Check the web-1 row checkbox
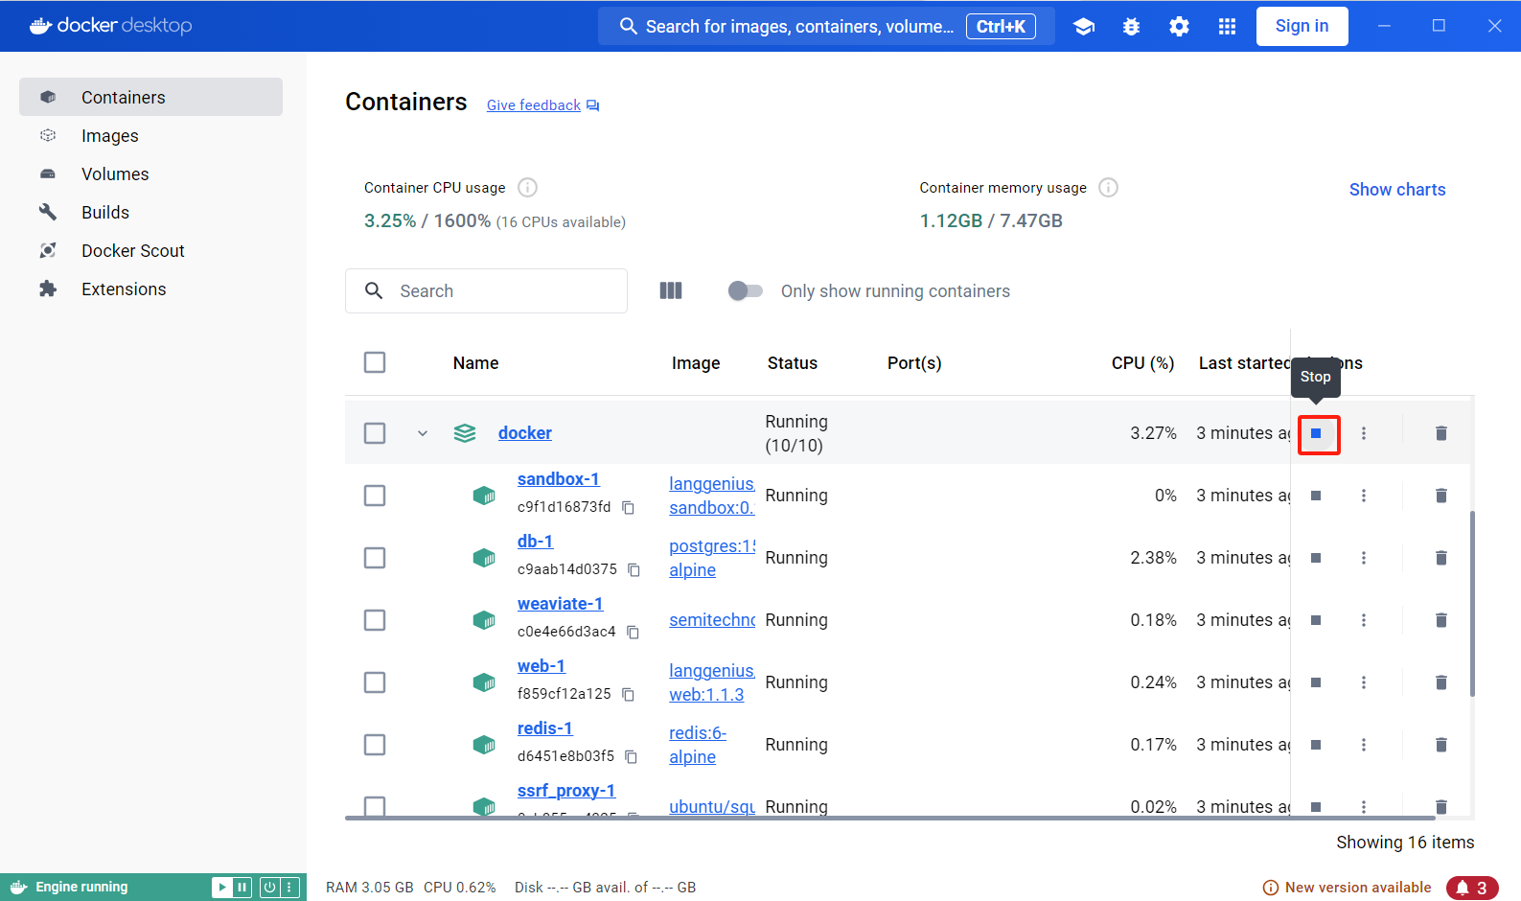Viewport: 1521px width, 901px height. click(x=375, y=682)
